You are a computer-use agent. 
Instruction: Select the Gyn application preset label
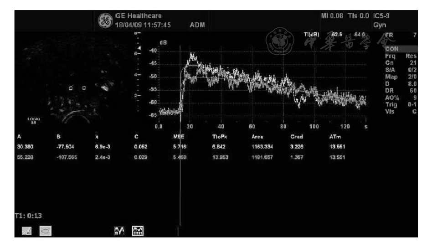(x=379, y=26)
